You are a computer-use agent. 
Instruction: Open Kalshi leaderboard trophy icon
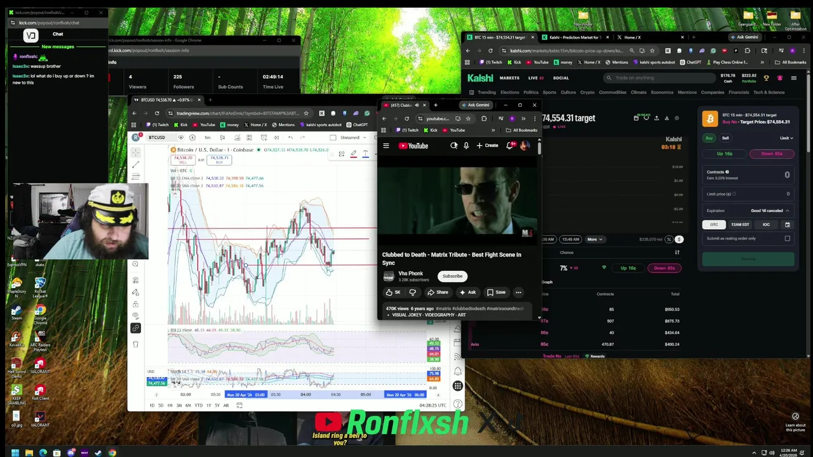point(766,78)
